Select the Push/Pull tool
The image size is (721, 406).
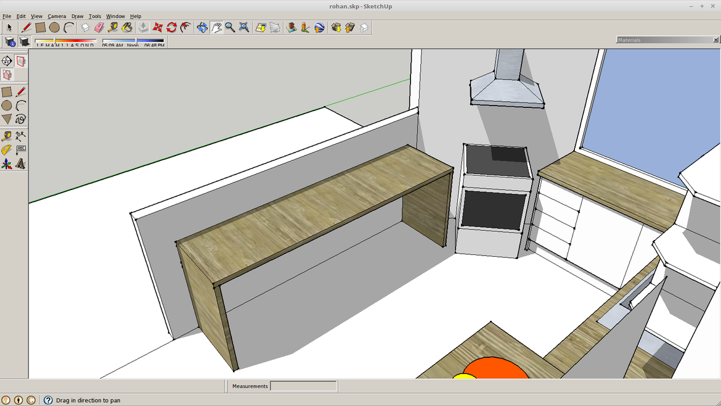(144, 28)
